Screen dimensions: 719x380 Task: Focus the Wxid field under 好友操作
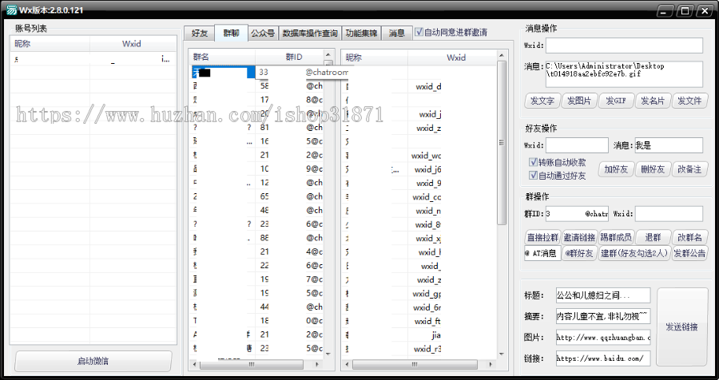[577, 145]
